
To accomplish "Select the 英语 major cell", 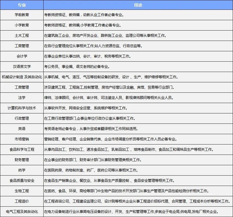I will 22,129.
